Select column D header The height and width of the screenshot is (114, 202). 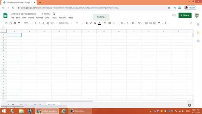tap(59, 31)
